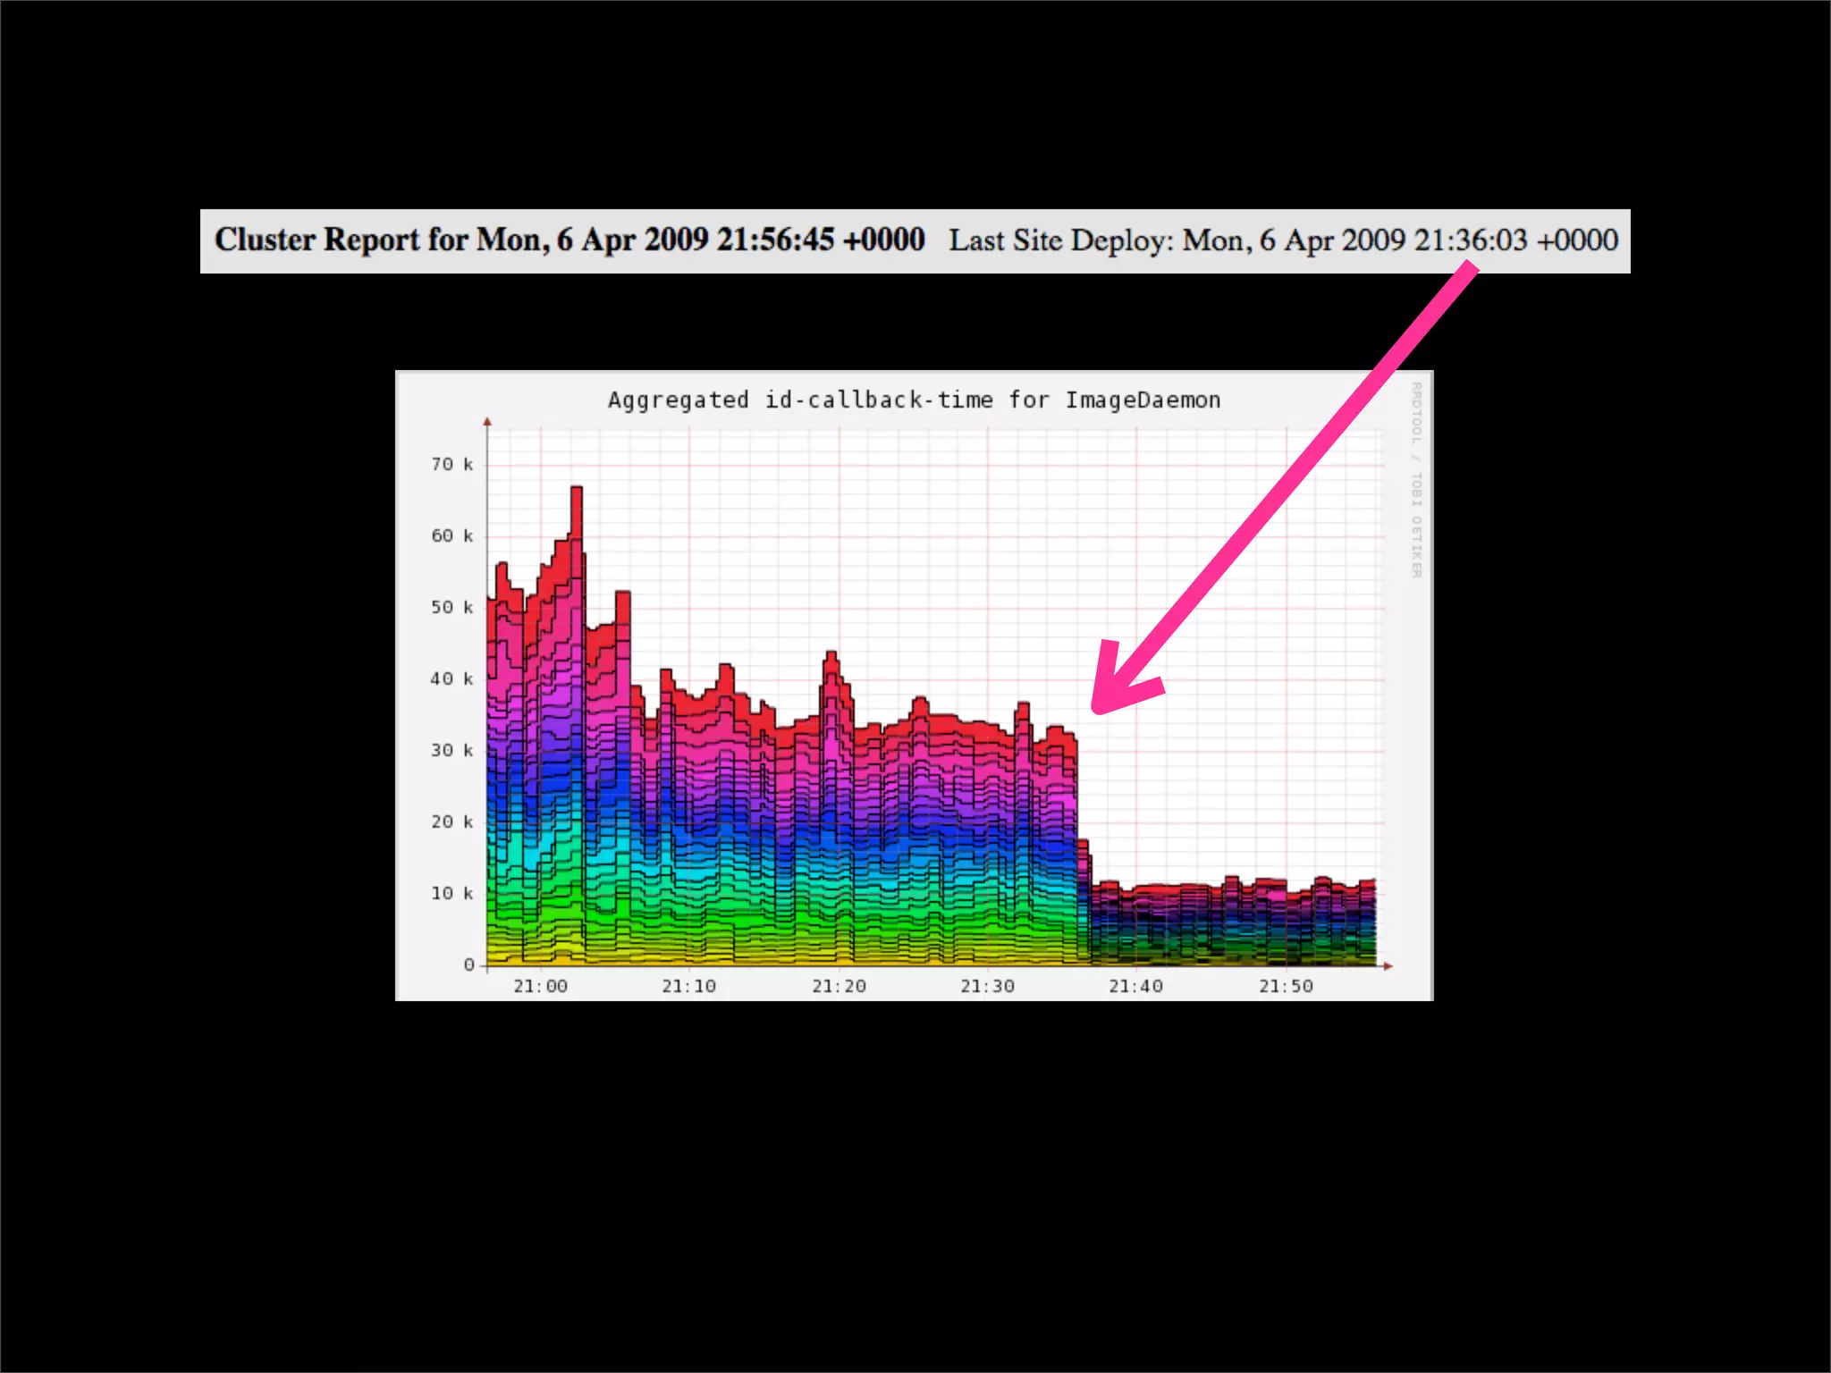Screen dimensions: 1831x1373
Task: Click the 21:40 time axis label
Action: click(x=1135, y=986)
